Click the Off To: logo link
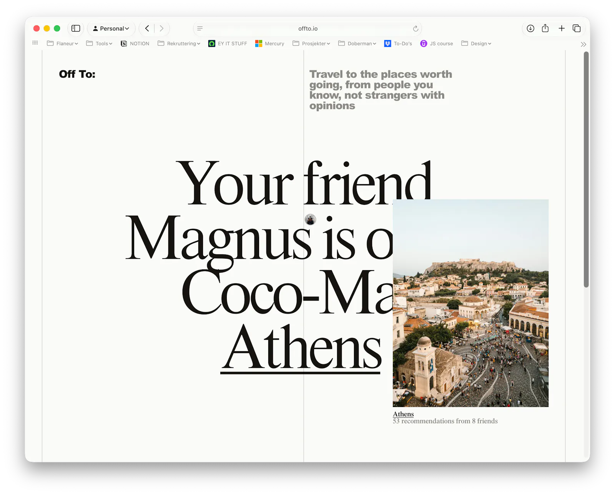615x495 pixels. 77,74
